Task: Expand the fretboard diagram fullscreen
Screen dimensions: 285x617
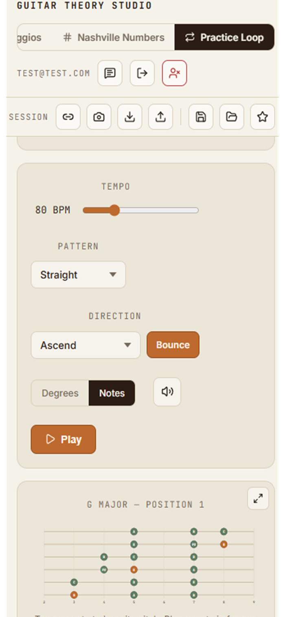Action: [258, 498]
